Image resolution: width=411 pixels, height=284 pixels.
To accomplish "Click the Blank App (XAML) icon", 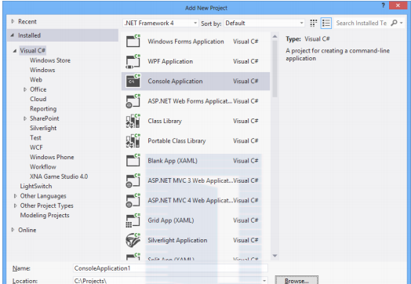I will tap(133, 161).
